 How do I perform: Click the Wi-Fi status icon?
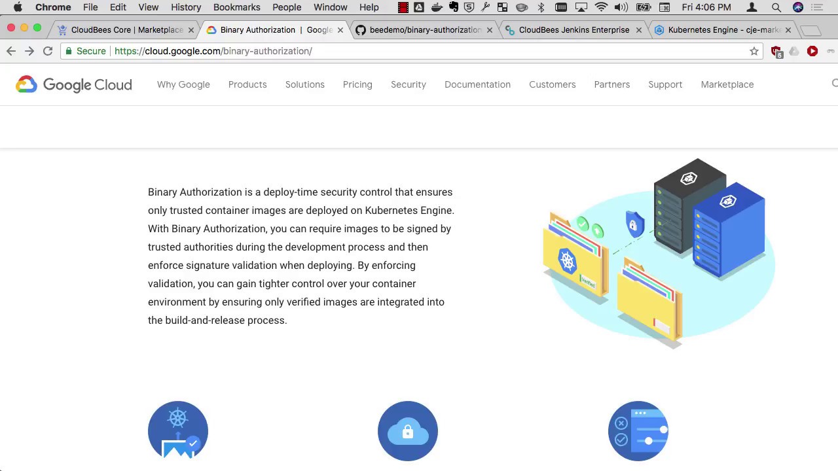(x=601, y=7)
